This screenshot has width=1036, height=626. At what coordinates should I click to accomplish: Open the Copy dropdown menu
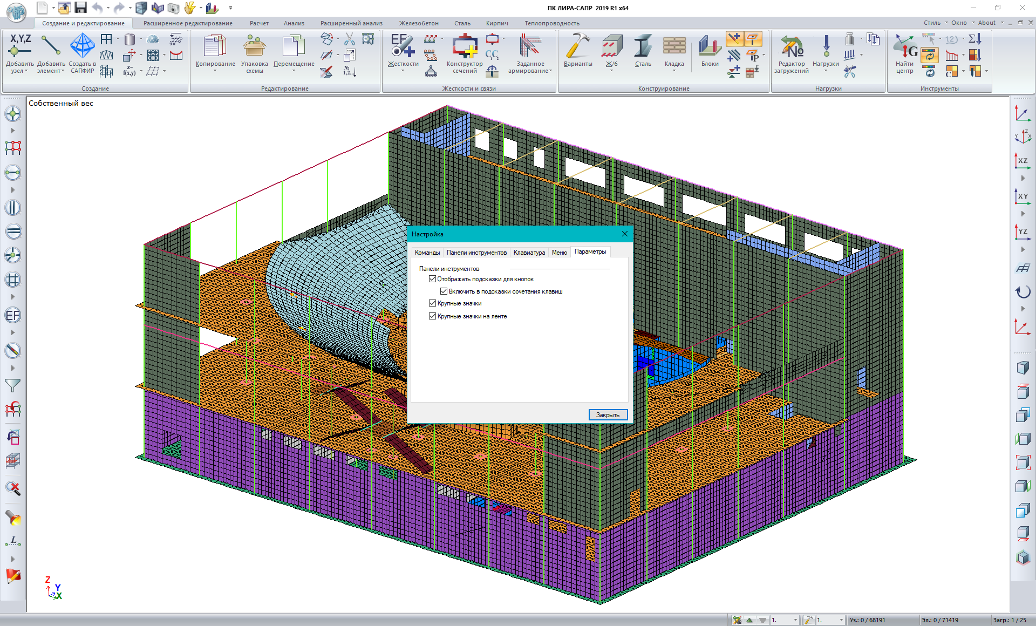[215, 71]
